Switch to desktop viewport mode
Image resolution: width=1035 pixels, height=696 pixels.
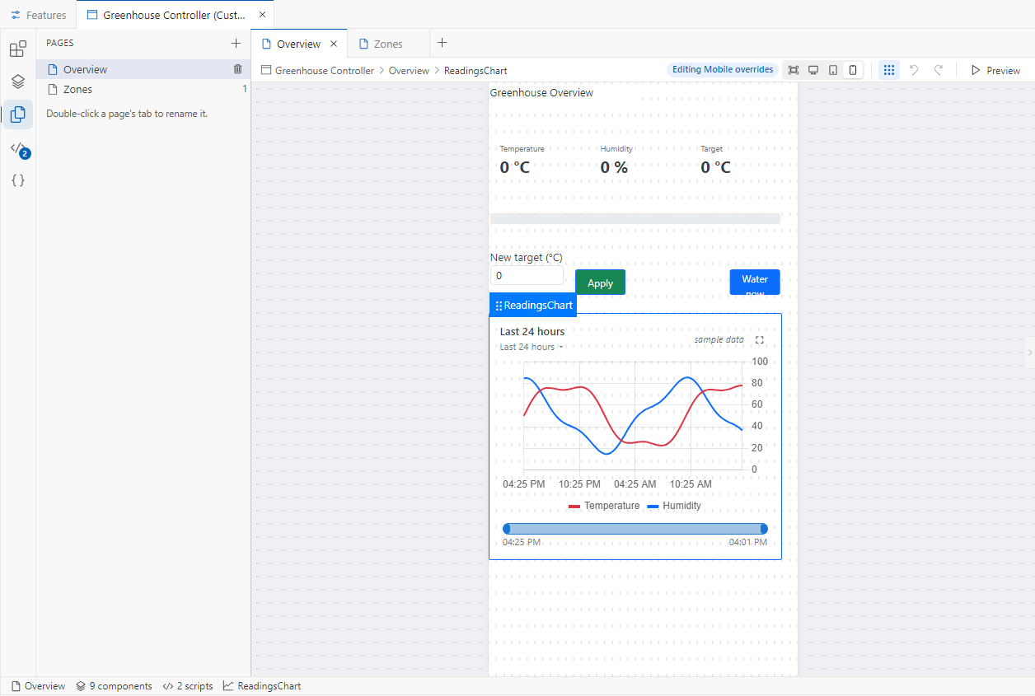click(813, 70)
